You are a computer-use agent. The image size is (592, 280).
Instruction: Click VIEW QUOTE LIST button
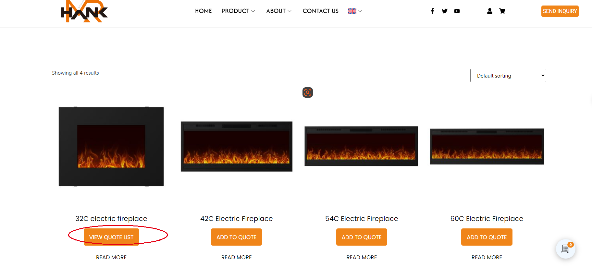click(x=111, y=237)
